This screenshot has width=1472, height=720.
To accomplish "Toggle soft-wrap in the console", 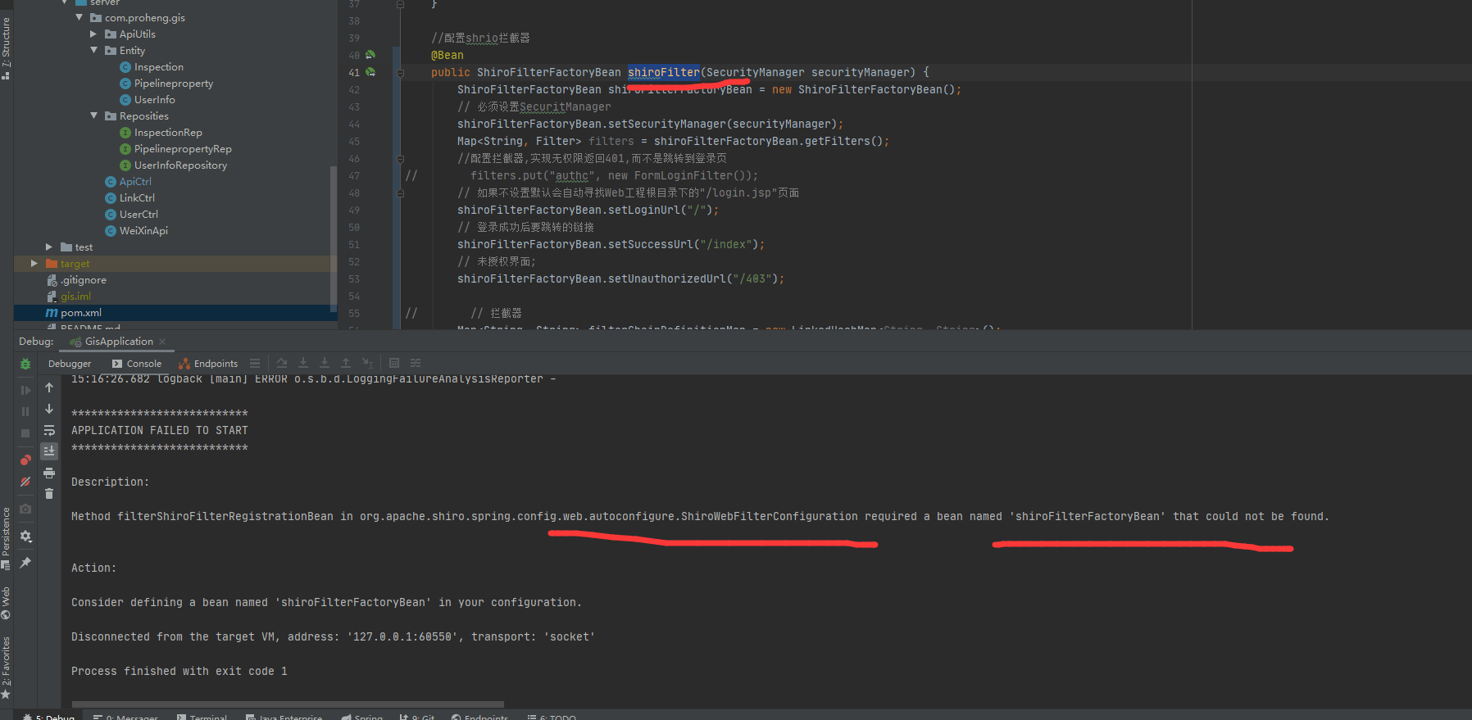I will click(49, 430).
